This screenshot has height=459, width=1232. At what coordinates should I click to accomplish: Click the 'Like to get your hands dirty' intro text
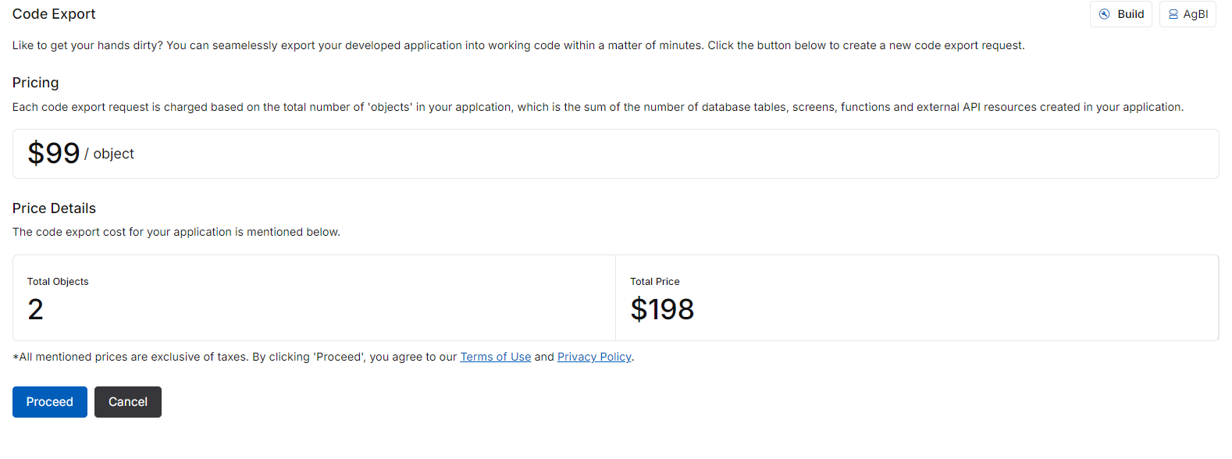pos(518,45)
